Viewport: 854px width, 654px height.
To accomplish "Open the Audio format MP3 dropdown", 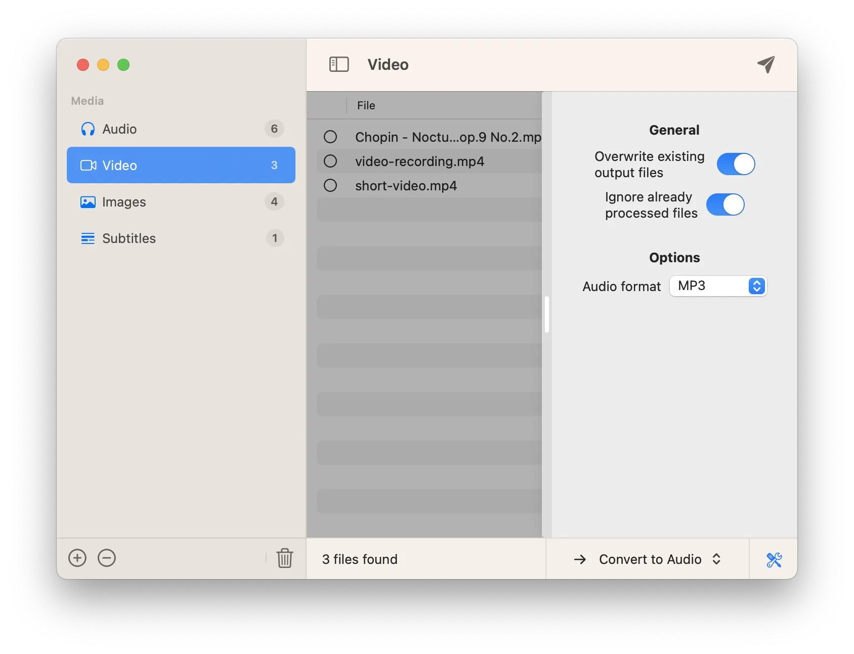I will tap(718, 286).
